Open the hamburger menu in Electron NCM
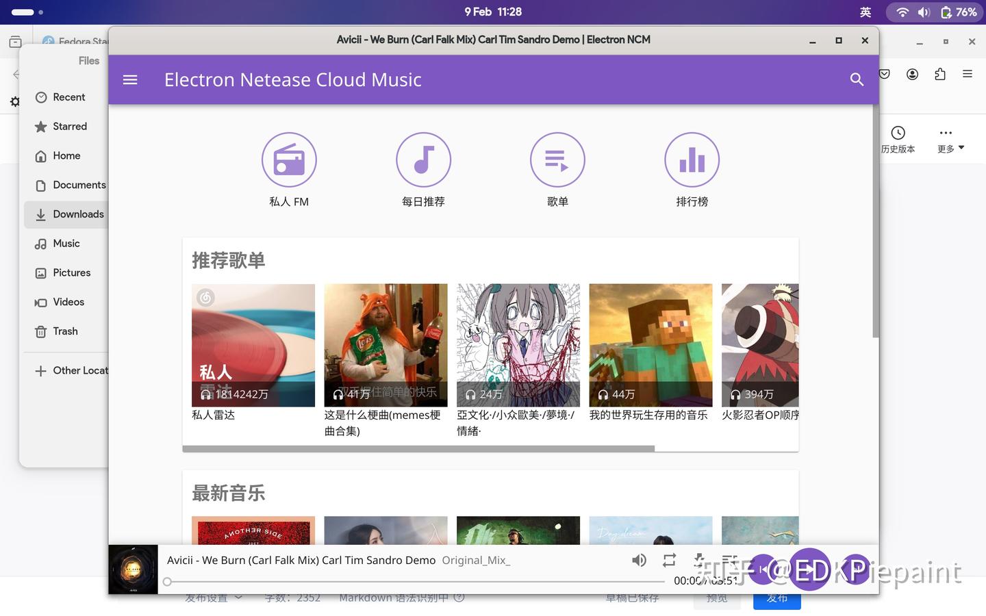 (x=130, y=80)
